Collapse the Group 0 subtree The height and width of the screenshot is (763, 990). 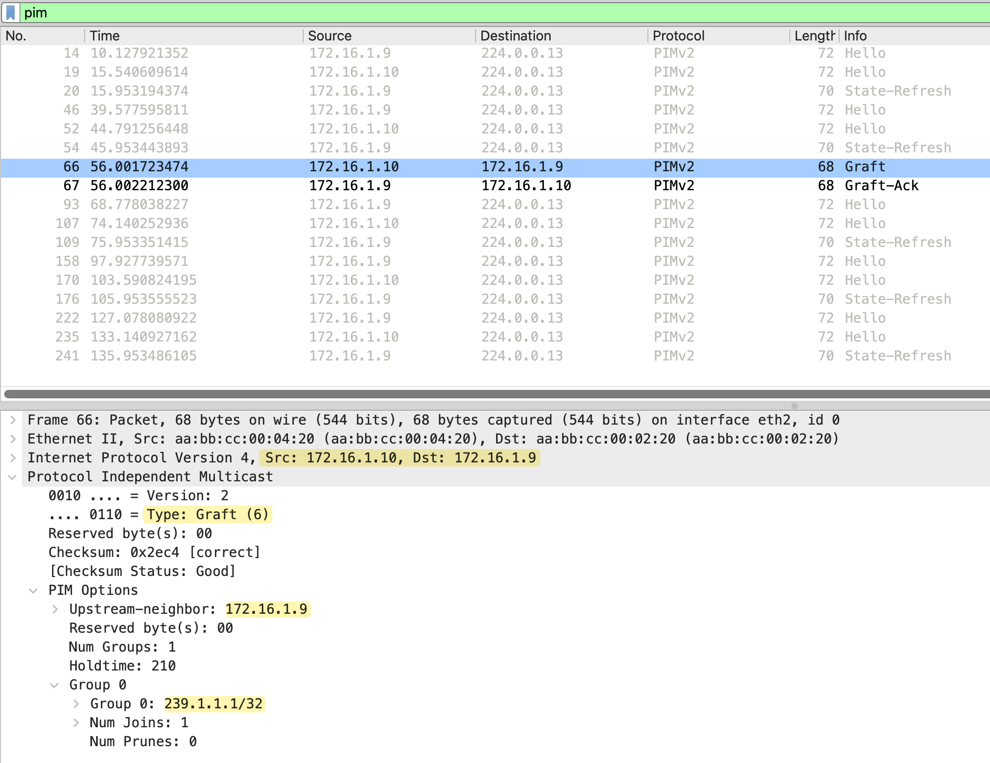[x=55, y=685]
